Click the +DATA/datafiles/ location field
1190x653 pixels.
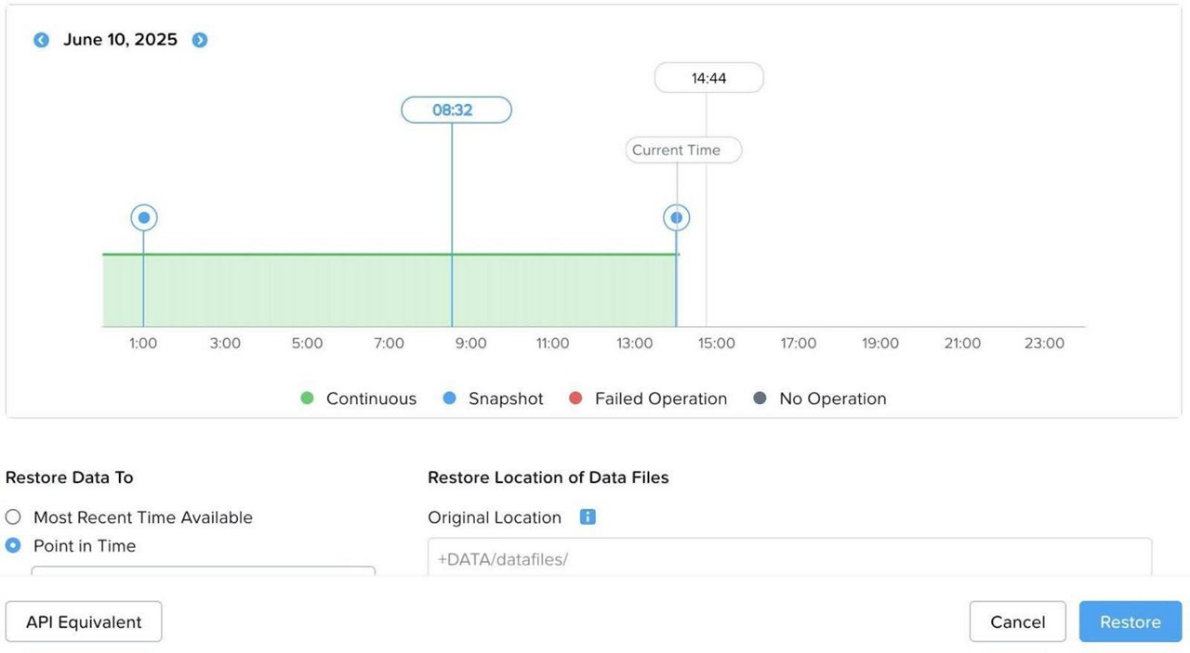788,559
